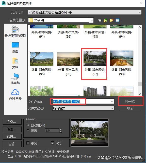Screen dimensions: 146x163
Task: Go back to last visited folder
Action: click(100, 20)
